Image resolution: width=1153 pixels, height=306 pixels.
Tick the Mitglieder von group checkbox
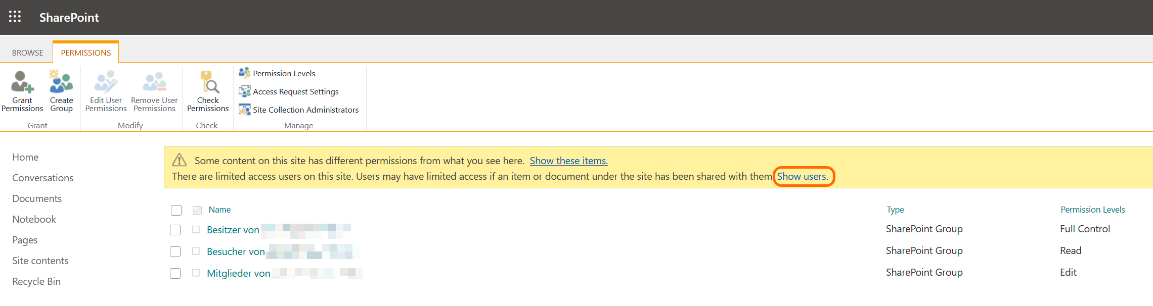pos(175,273)
